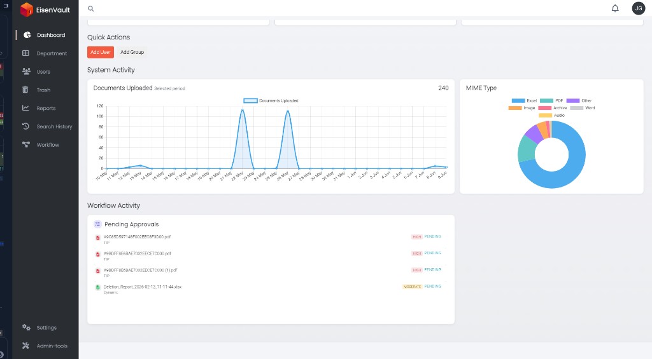This screenshot has width=652, height=359.
Task: Click the teal PDF donut segment
Action: (527, 149)
